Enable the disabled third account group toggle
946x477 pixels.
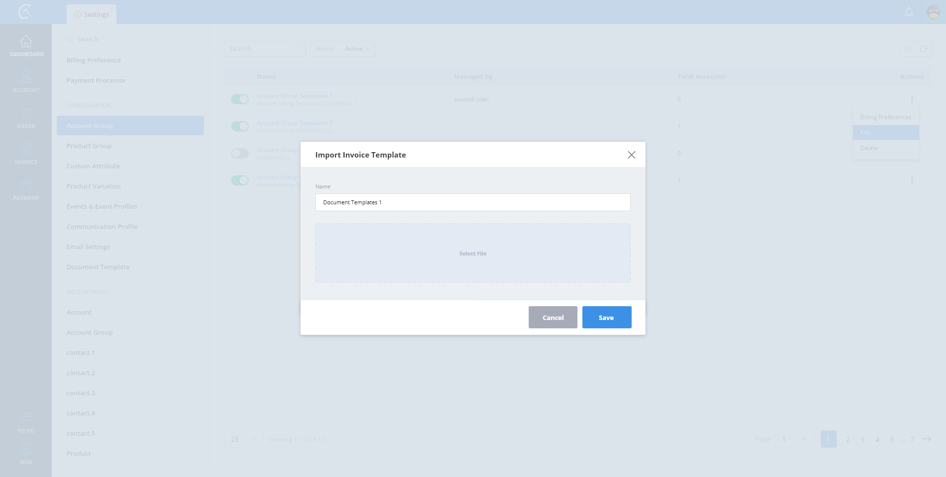pyautogui.click(x=240, y=154)
